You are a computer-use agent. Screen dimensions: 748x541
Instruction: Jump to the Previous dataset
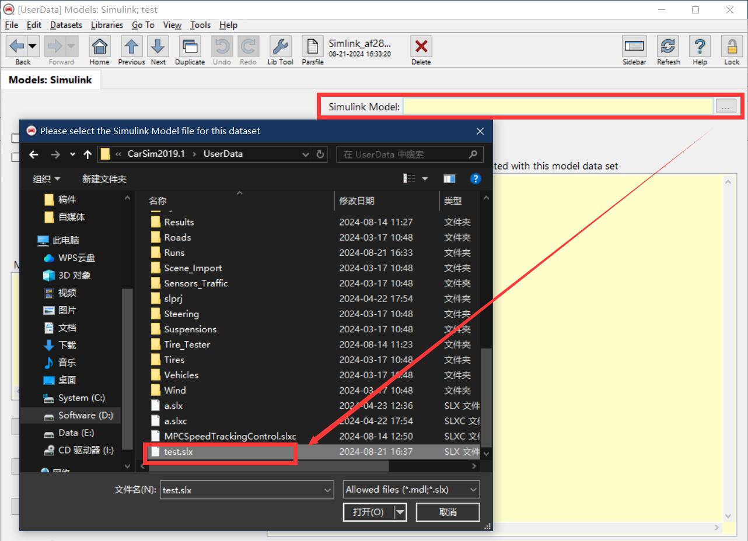(131, 46)
